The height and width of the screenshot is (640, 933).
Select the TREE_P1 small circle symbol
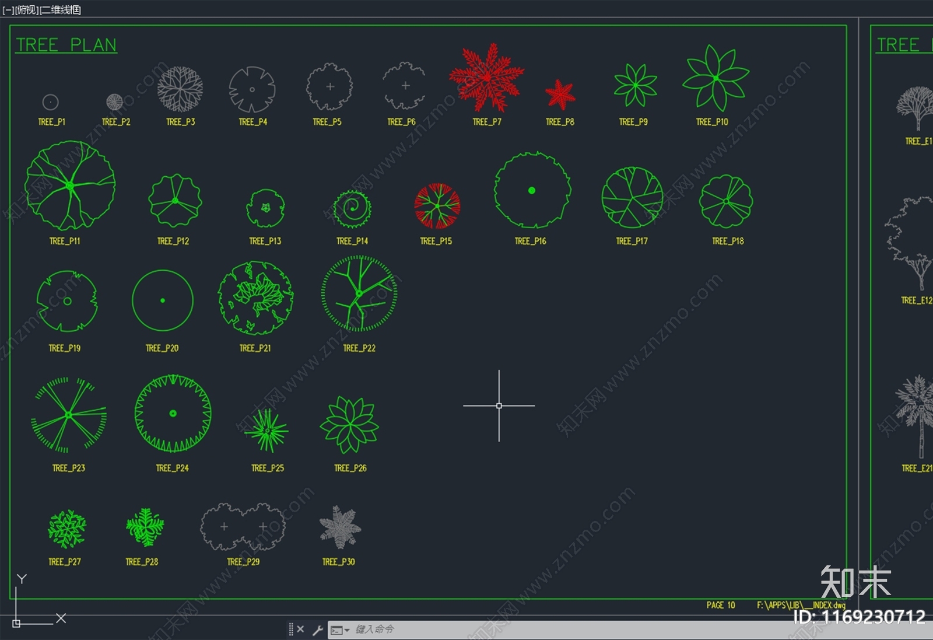51,102
